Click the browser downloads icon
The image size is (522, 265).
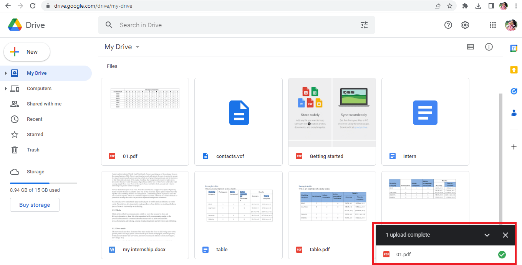pos(478,6)
